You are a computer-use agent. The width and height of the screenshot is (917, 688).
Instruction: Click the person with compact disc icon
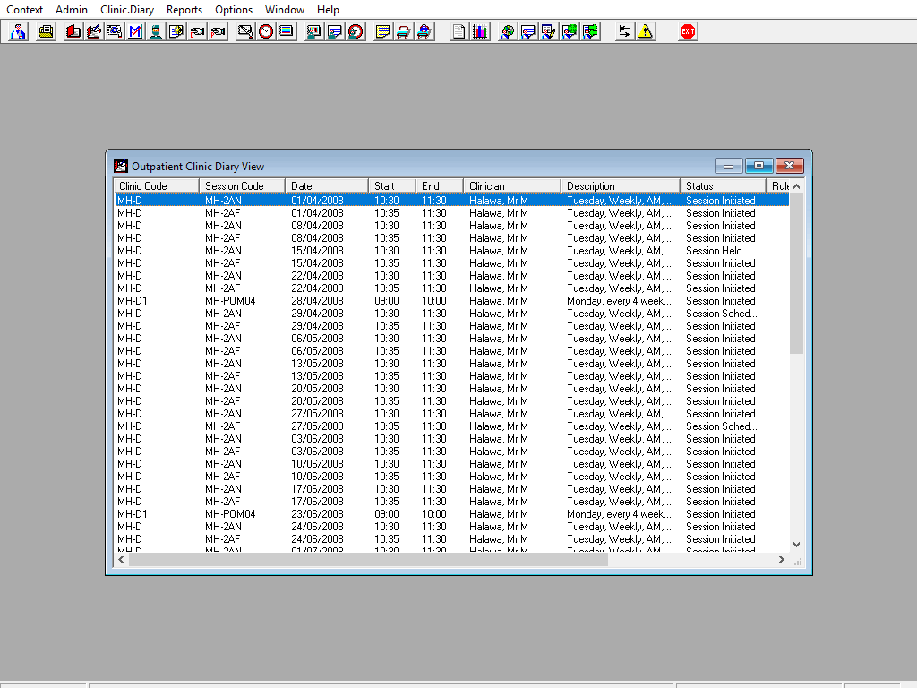507,31
